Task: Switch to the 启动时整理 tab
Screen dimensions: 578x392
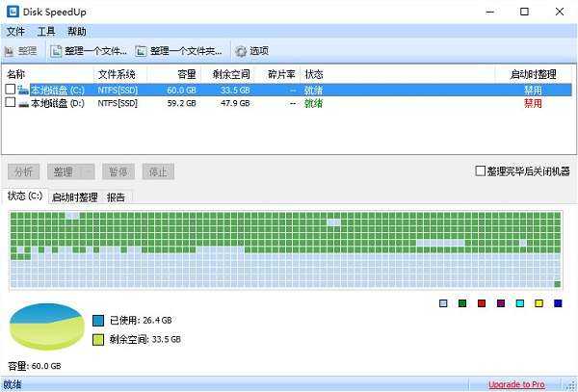Action: pyautogui.click(x=74, y=197)
